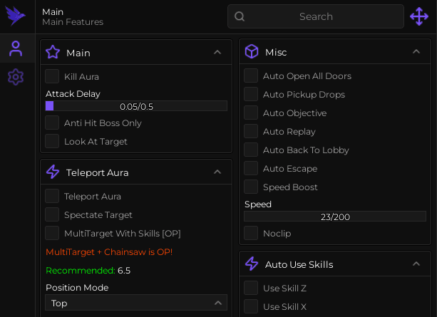Click the cube icon beside Misc
Viewport: 437px width, 317px height.
pos(252,51)
